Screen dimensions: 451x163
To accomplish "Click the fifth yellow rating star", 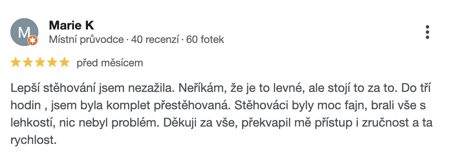I will (x=65, y=62).
